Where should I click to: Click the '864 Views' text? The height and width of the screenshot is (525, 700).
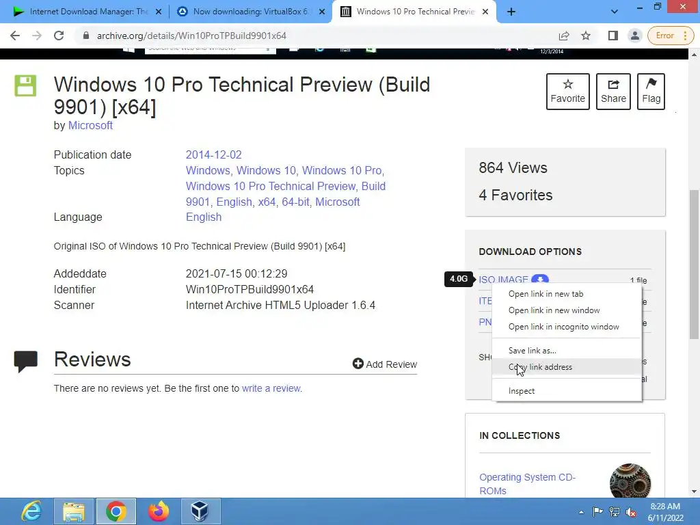(513, 168)
